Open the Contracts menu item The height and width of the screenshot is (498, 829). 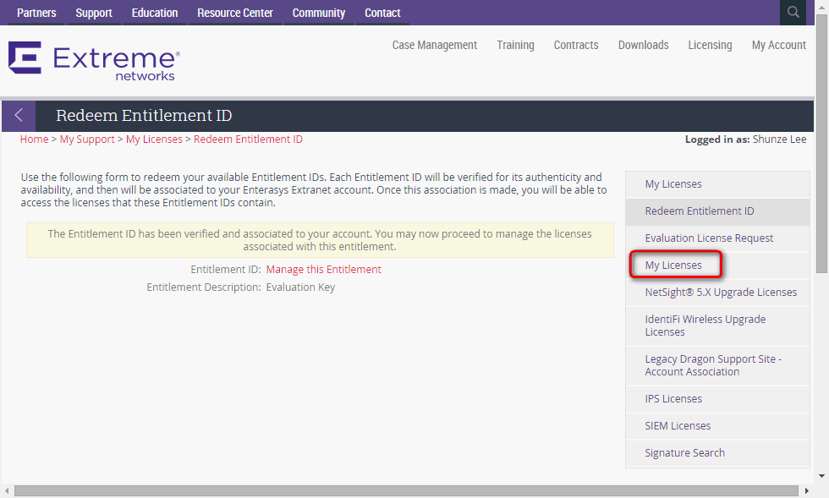[x=576, y=45]
